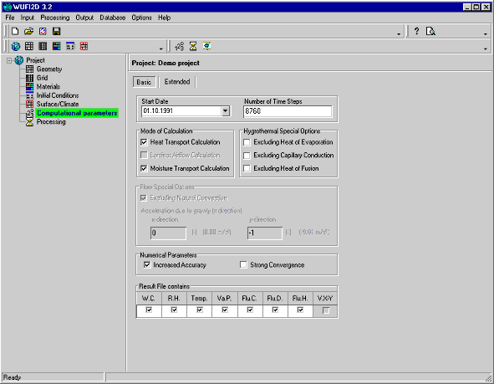Open Materials via colored toolbar icon
Screen dimensions: 494x384
[x=56, y=46]
